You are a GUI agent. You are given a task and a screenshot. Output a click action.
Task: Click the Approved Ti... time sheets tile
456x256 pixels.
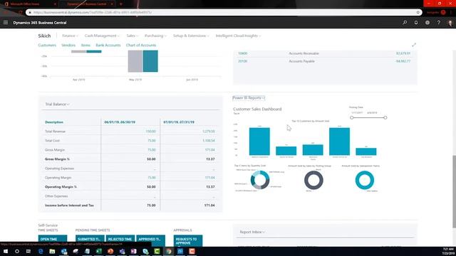pos(150,240)
